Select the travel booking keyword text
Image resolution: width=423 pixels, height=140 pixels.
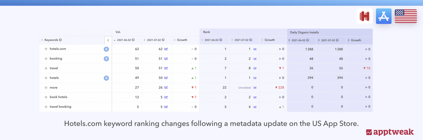click(x=60, y=106)
